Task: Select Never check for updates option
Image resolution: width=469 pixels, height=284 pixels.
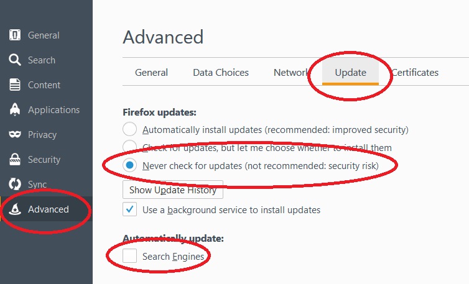Action: pyautogui.click(x=130, y=165)
